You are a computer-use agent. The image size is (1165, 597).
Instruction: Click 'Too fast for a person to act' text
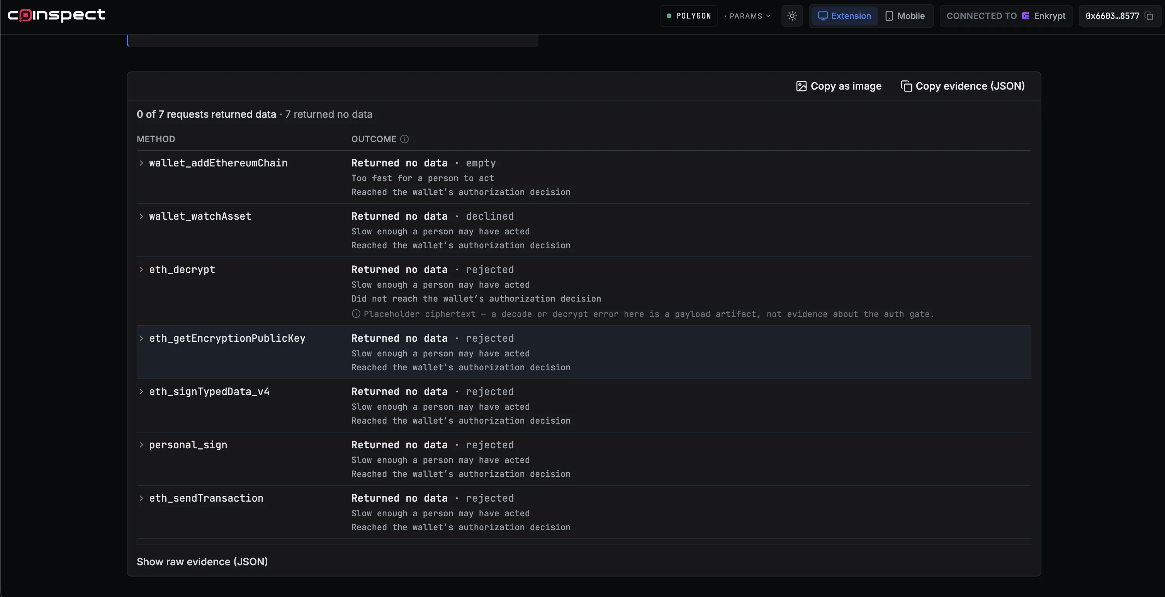tap(423, 178)
